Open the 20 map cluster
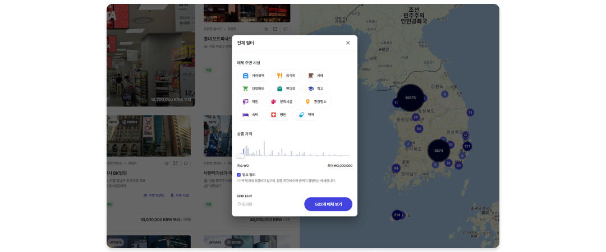This screenshot has height=252, width=606. (x=450, y=144)
